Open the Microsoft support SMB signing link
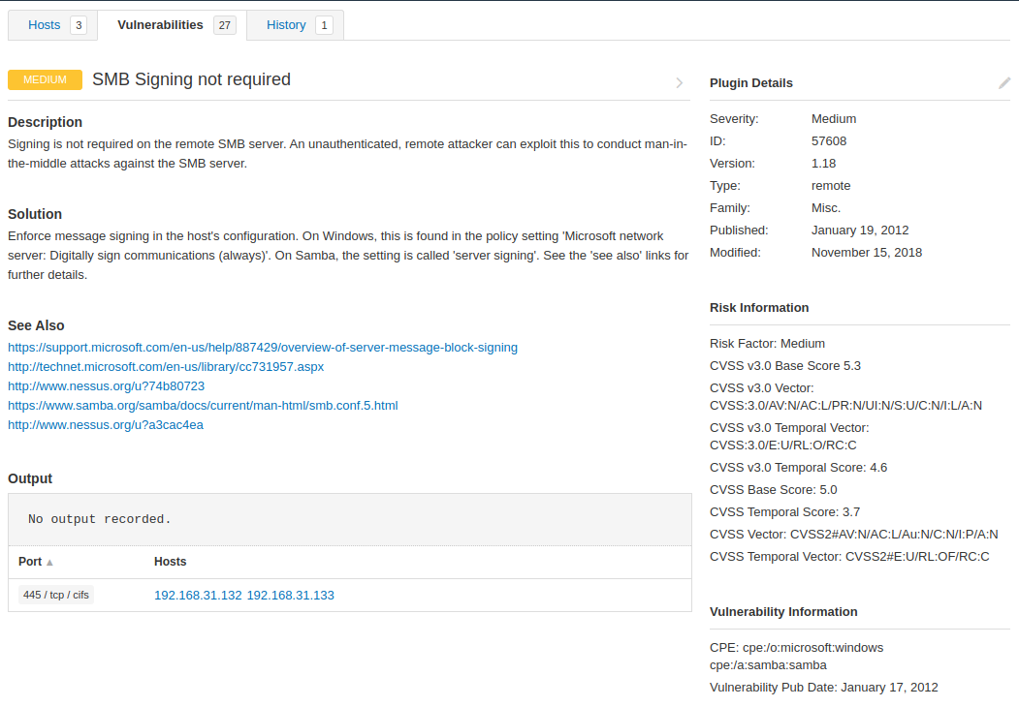The image size is (1019, 707). (x=263, y=348)
